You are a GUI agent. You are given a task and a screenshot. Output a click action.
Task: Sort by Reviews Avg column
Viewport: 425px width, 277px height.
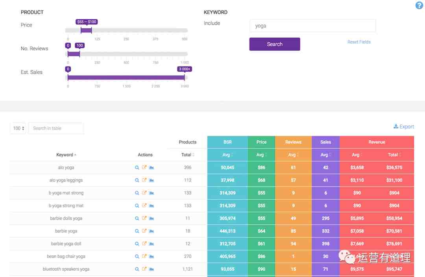coord(293,155)
